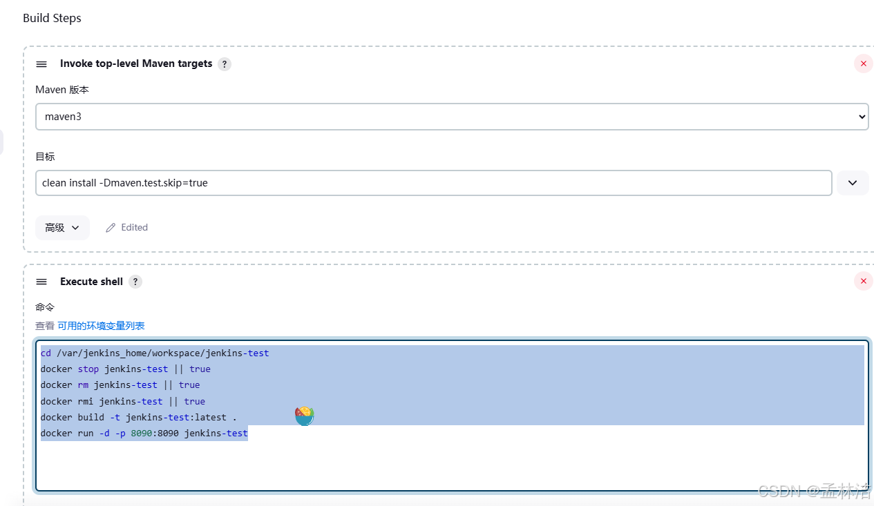Click the Maven 版本 label
Screen dimensions: 874x506
62,90
